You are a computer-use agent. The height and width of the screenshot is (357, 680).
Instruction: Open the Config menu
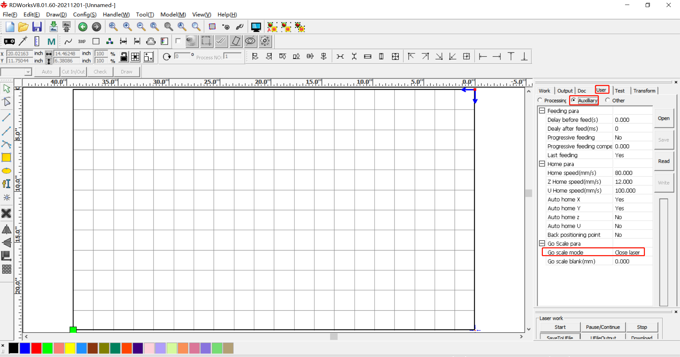point(84,15)
